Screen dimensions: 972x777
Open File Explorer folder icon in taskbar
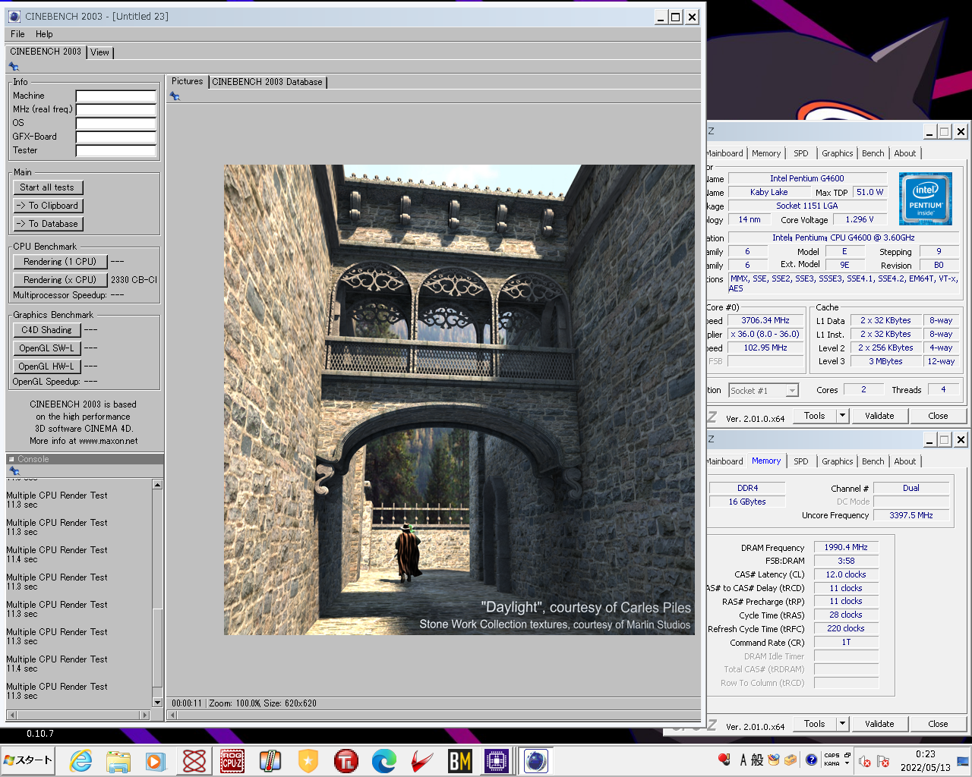pos(118,761)
